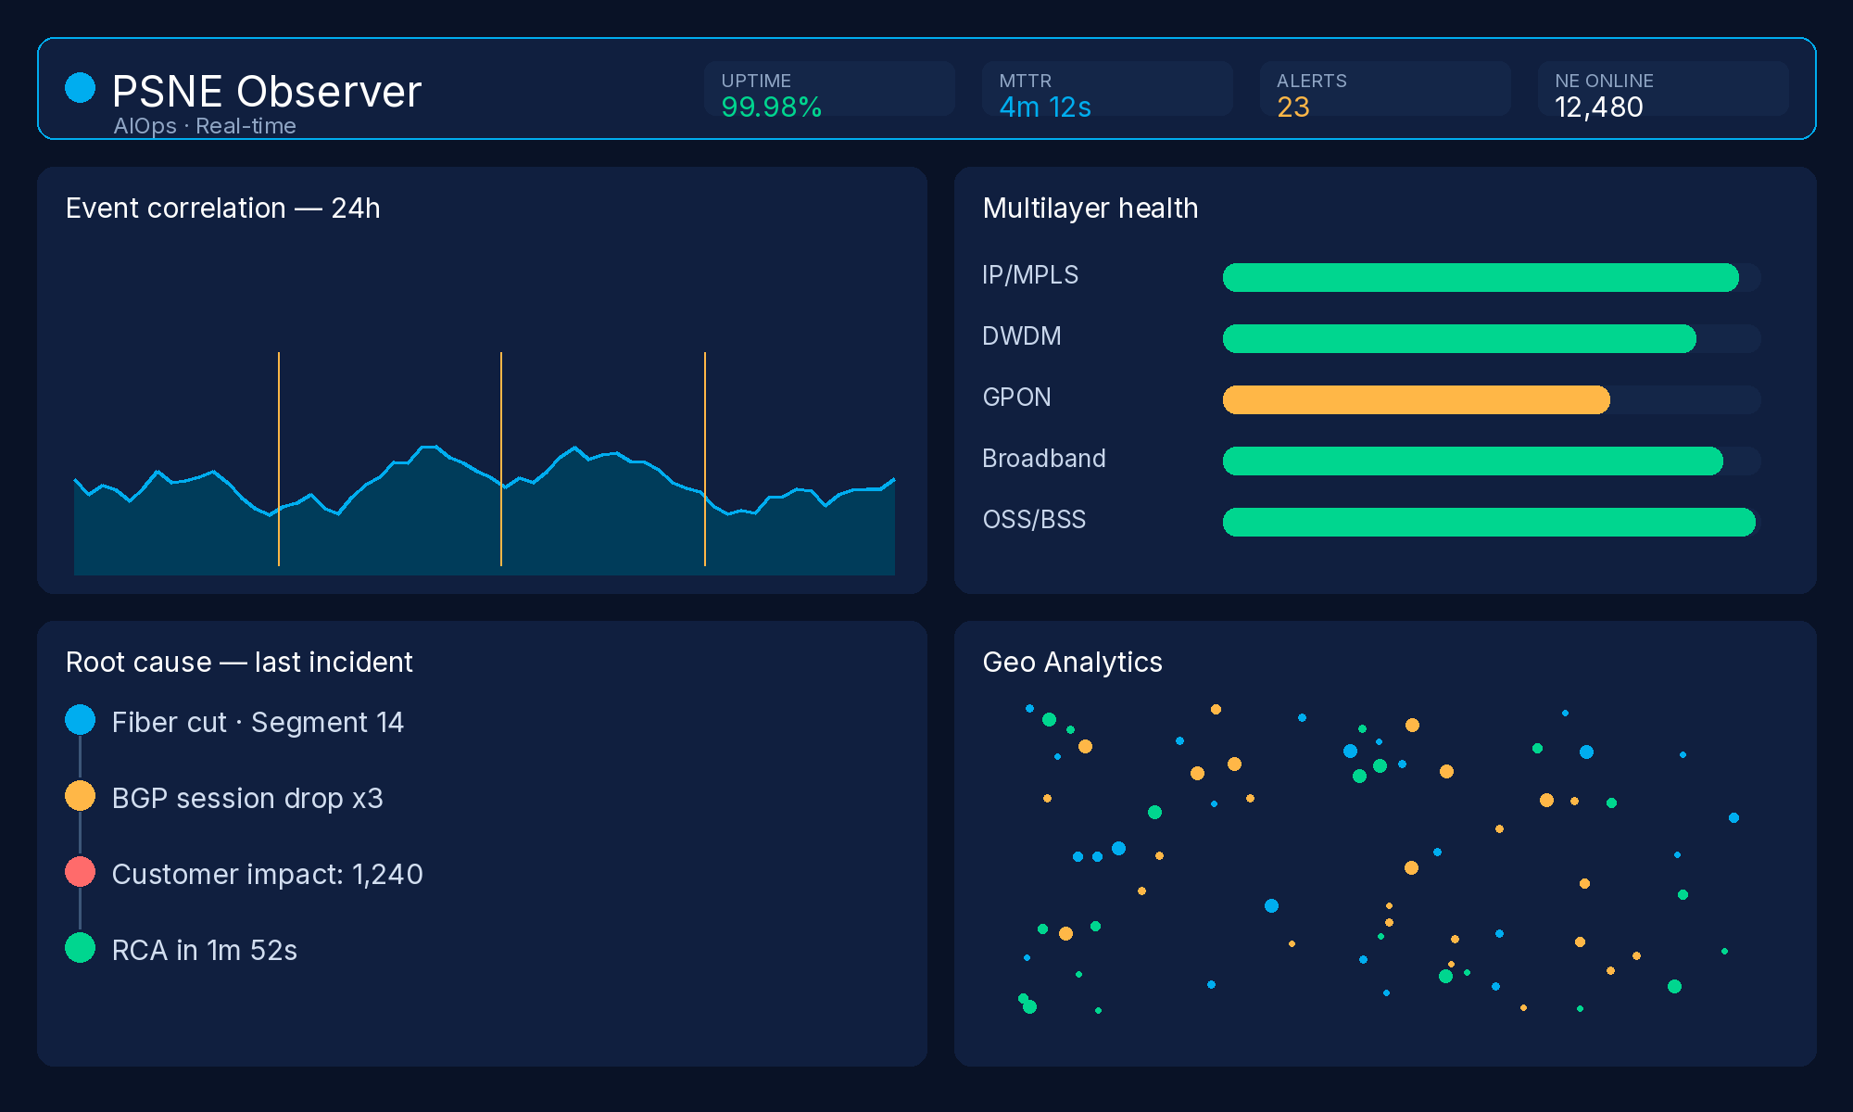
Task: Open the Geo Analytics panel title
Action: (x=1072, y=663)
